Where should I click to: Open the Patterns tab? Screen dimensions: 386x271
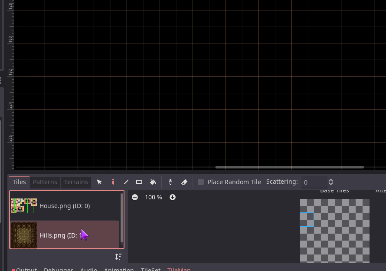(x=45, y=182)
